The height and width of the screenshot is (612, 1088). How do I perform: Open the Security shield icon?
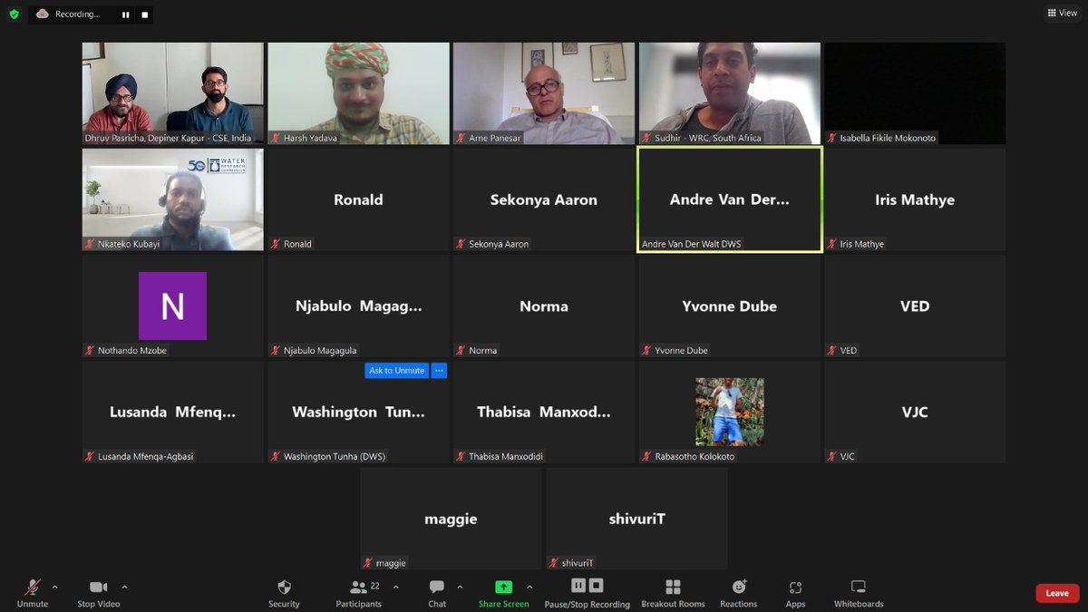point(284,588)
